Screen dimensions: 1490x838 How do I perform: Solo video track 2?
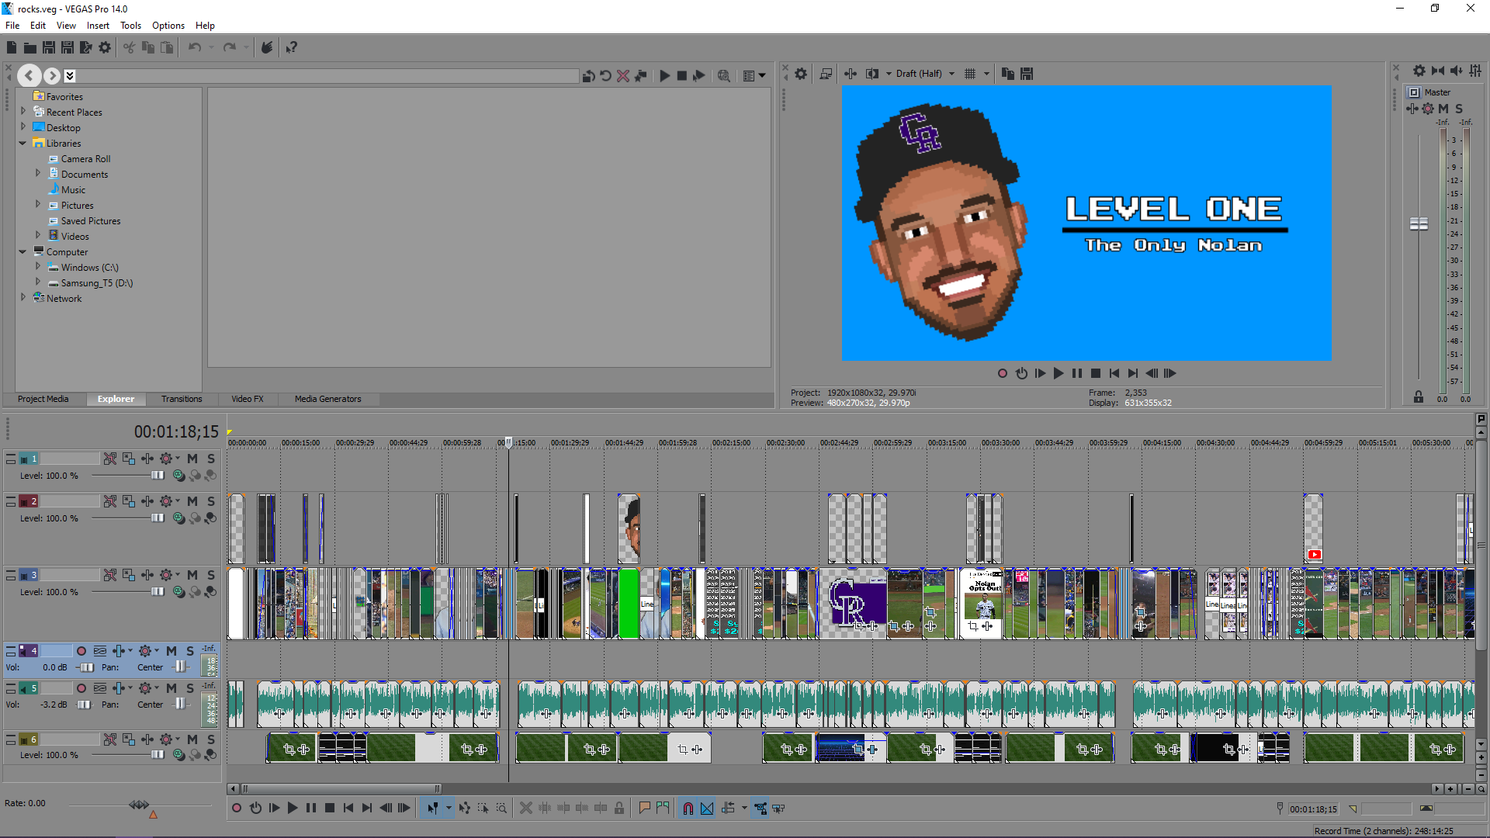[x=211, y=501]
